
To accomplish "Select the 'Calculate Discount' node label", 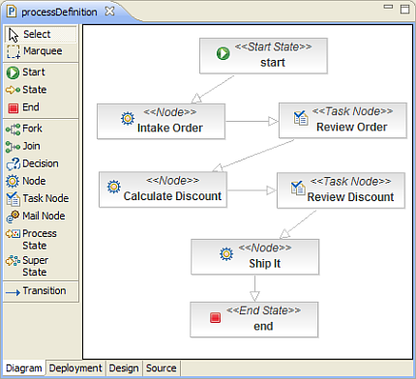I will [x=172, y=196].
